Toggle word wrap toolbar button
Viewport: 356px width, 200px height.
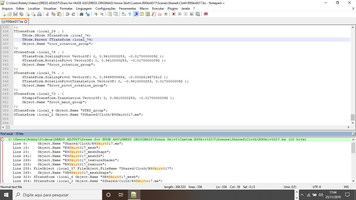coord(124,14)
